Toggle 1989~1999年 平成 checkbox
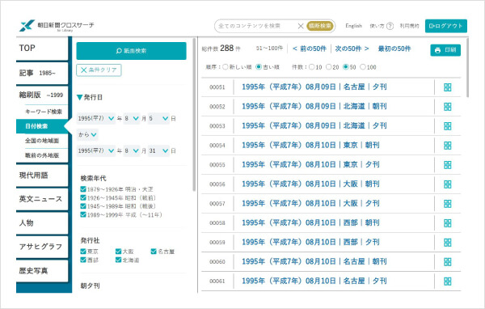Screen dimensions: 485x309 coord(83,214)
